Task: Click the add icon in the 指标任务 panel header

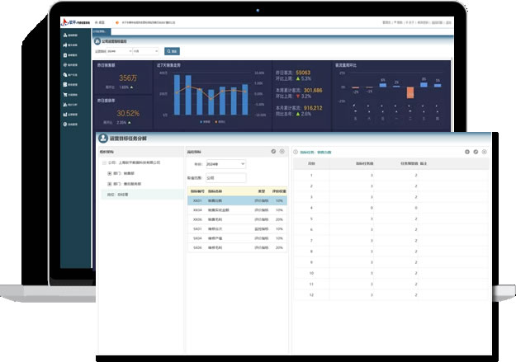Action: pos(466,152)
